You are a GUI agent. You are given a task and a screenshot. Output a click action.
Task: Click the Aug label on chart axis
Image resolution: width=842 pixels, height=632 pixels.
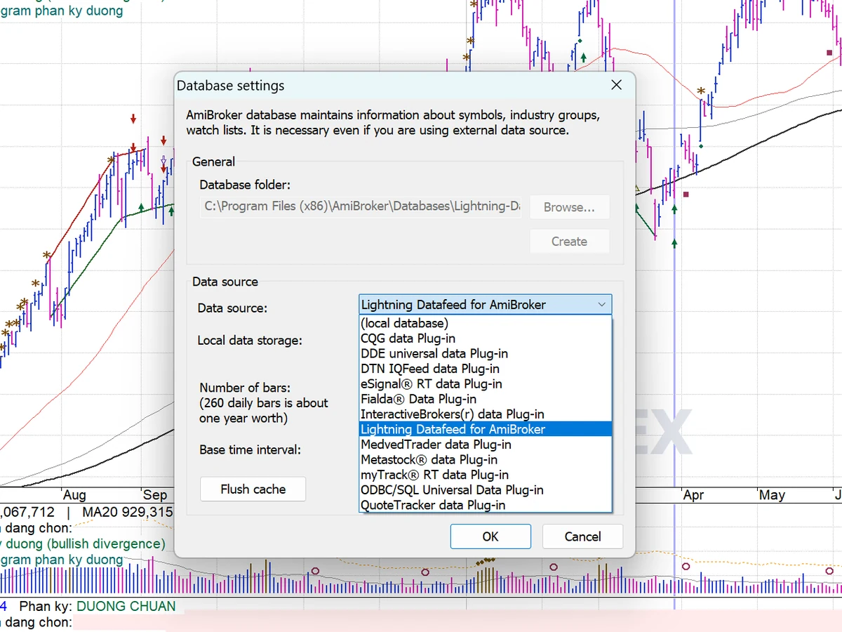click(x=74, y=495)
